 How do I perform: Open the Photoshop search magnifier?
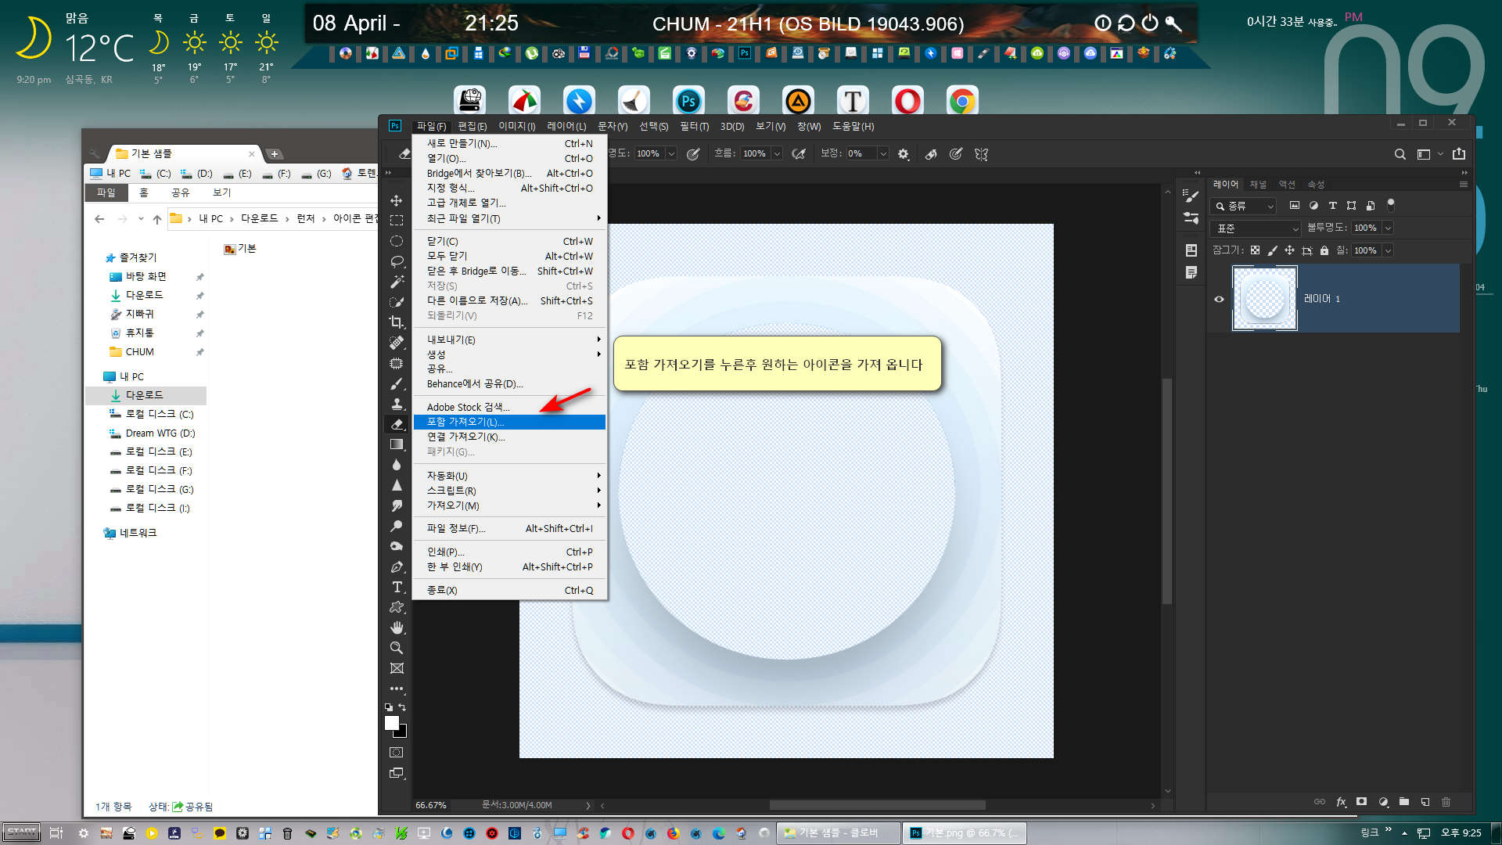[1400, 154]
